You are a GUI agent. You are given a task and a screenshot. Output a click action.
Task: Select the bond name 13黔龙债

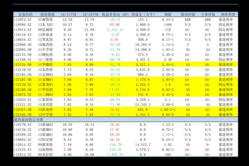pos(44,110)
